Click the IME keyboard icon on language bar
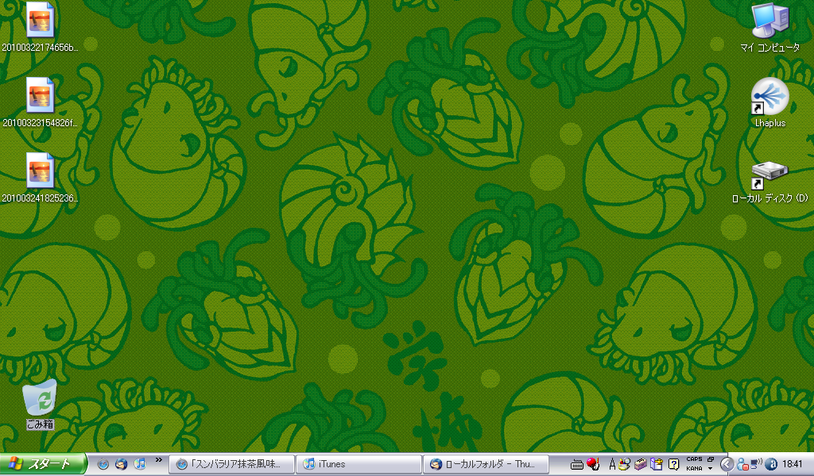This screenshot has height=476, width=814. 577,465
